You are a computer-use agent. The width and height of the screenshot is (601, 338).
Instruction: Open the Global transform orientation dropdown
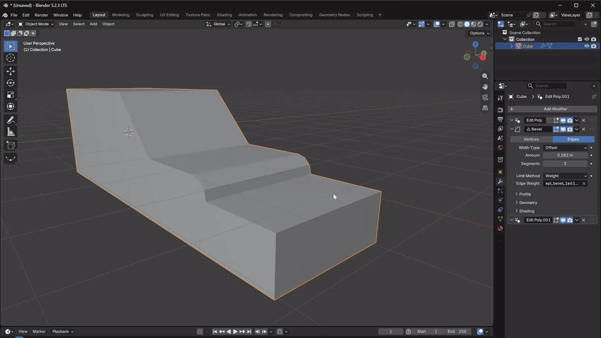pyautogui.click(x=218, y=24)
